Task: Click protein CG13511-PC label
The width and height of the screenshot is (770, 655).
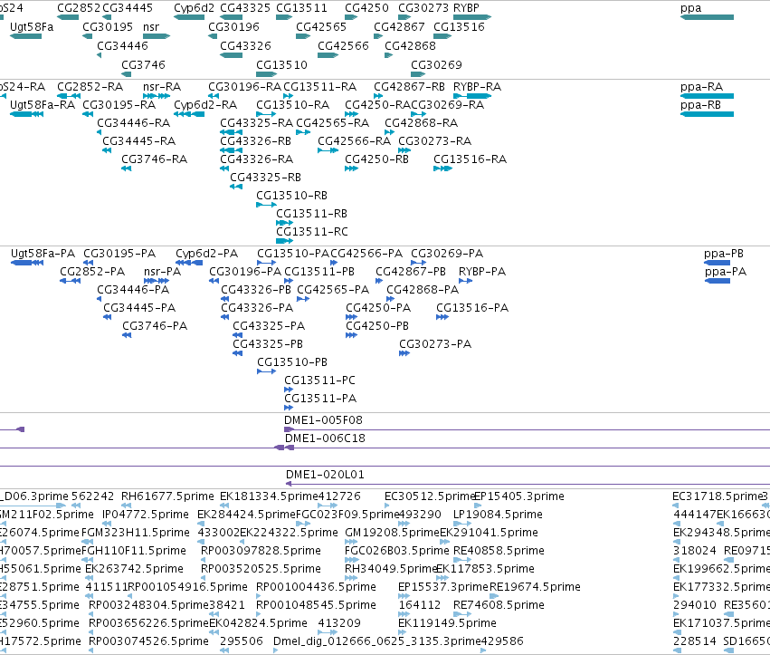Action: pos(319,380)
